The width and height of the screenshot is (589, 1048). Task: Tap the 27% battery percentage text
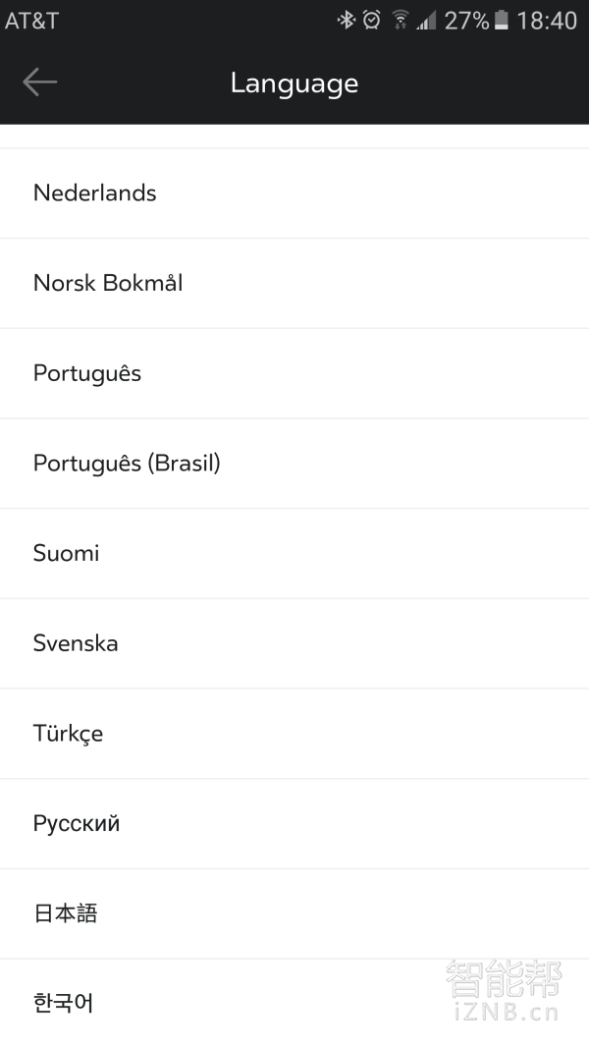click(466, 20)
